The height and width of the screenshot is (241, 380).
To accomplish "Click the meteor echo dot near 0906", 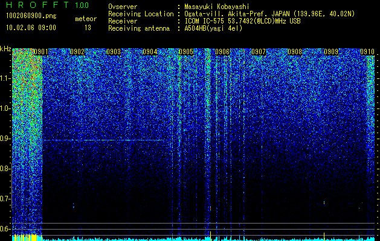I will tap(210, 208).
